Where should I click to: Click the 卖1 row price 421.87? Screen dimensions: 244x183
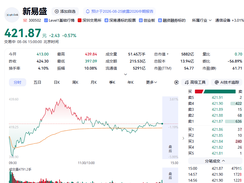tap(217, 121)
